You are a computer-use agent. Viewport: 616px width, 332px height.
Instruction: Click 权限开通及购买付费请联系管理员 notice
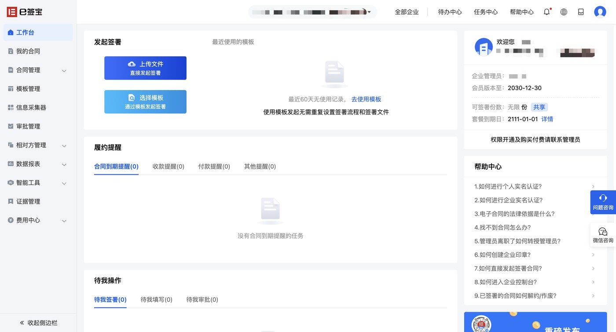535,140
